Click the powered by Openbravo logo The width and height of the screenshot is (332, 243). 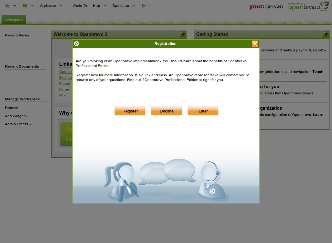(x=308, y=7)
